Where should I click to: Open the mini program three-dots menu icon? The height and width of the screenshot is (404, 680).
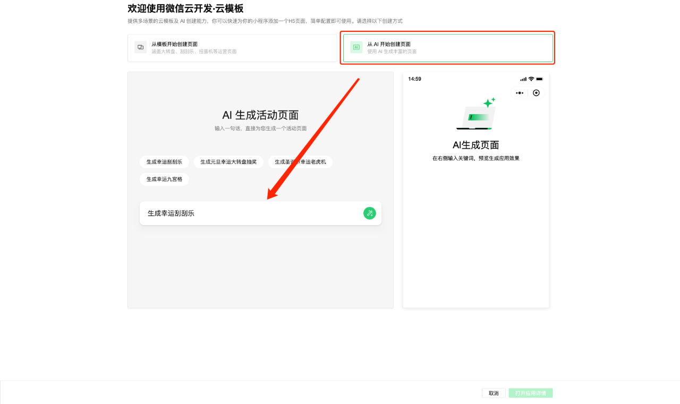pyautogui.click(x=520, y=93)
